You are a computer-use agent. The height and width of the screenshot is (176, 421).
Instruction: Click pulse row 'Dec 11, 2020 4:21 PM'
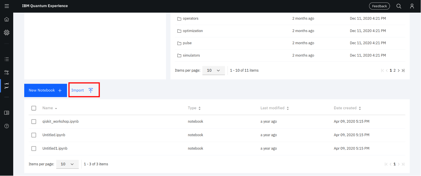pos(368,43)
